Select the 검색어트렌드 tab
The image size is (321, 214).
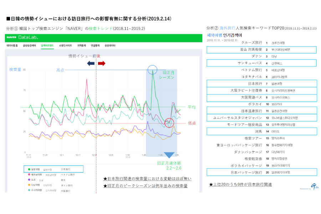(x=47, y=45)
